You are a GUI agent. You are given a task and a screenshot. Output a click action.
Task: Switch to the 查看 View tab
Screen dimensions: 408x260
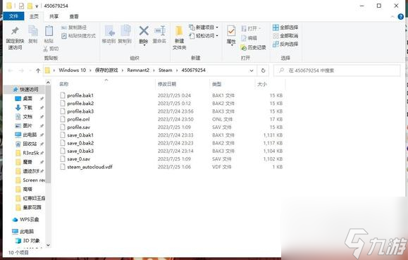pyautogui.click(x=74, y=16)
